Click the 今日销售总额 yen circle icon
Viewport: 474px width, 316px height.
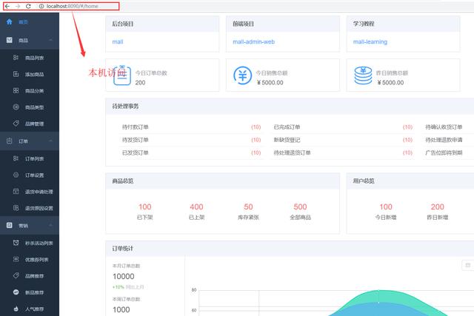click(x=242, y=75)
